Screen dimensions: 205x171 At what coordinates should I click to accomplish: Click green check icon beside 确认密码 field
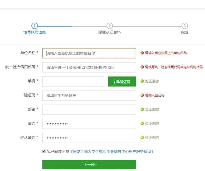(x=142, y=138)
